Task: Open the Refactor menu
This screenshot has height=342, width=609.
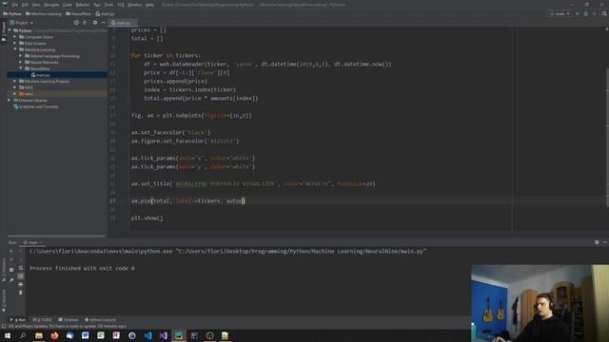Action: click(x=83, y=5)
